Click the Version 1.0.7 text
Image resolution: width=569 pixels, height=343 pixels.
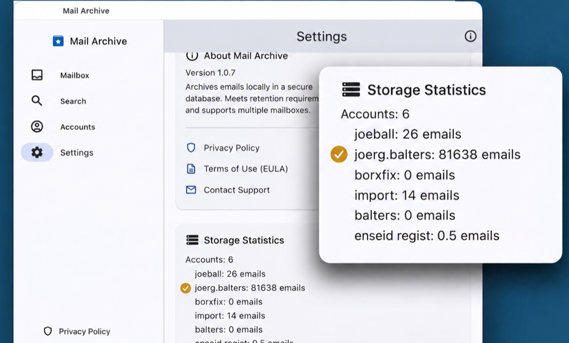pyautogui.click(x=211, y=73)
